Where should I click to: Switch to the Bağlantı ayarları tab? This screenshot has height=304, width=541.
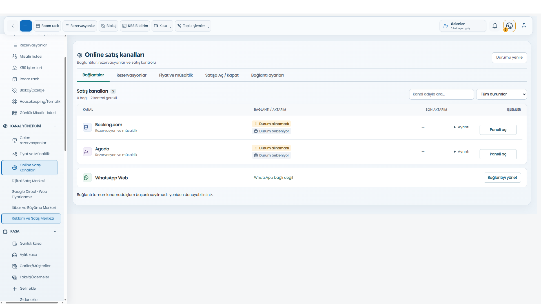point(267,75)
